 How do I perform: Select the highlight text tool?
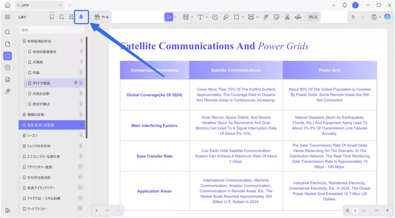pyautogui.click(x=186, y=17)
